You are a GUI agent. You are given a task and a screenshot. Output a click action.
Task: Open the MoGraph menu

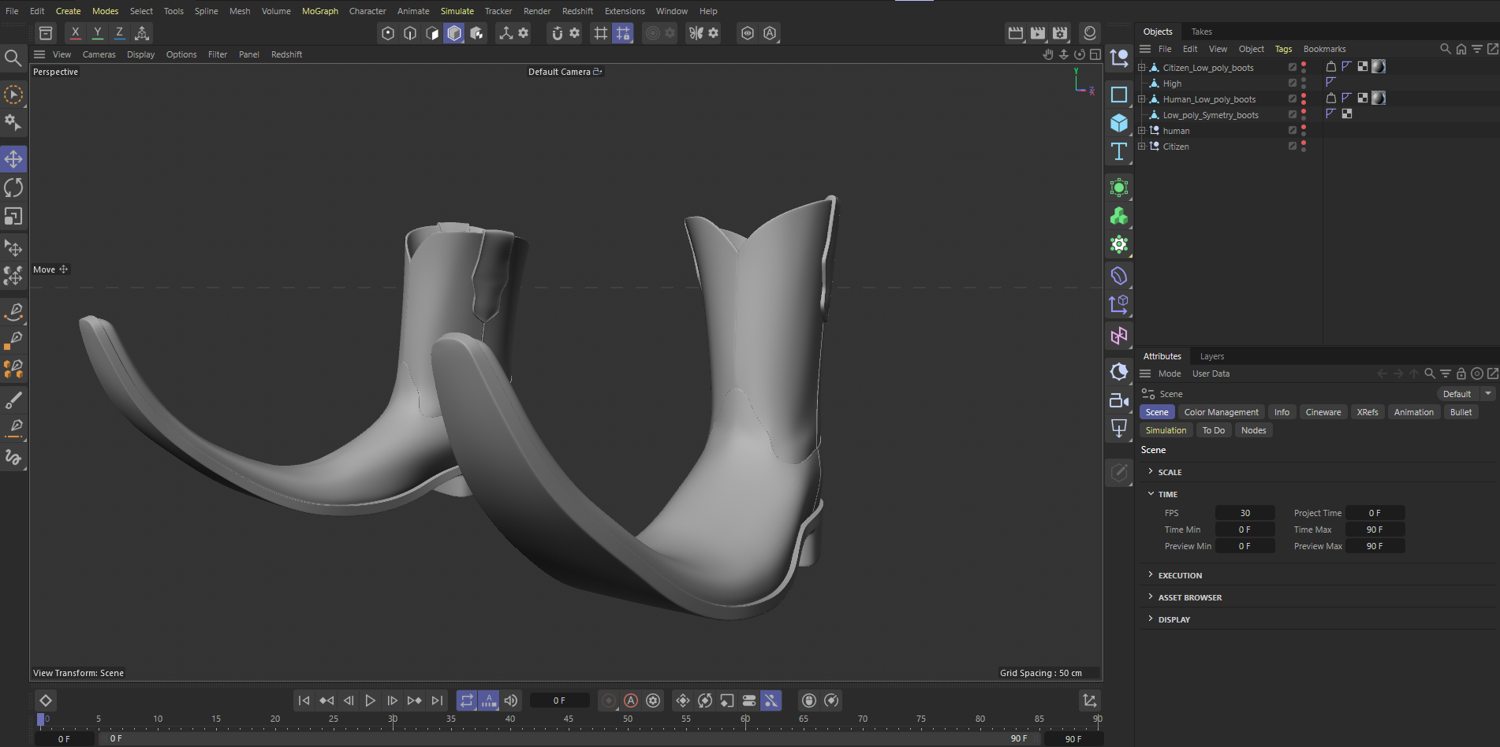pyautogui.click(x=319, y=11)
